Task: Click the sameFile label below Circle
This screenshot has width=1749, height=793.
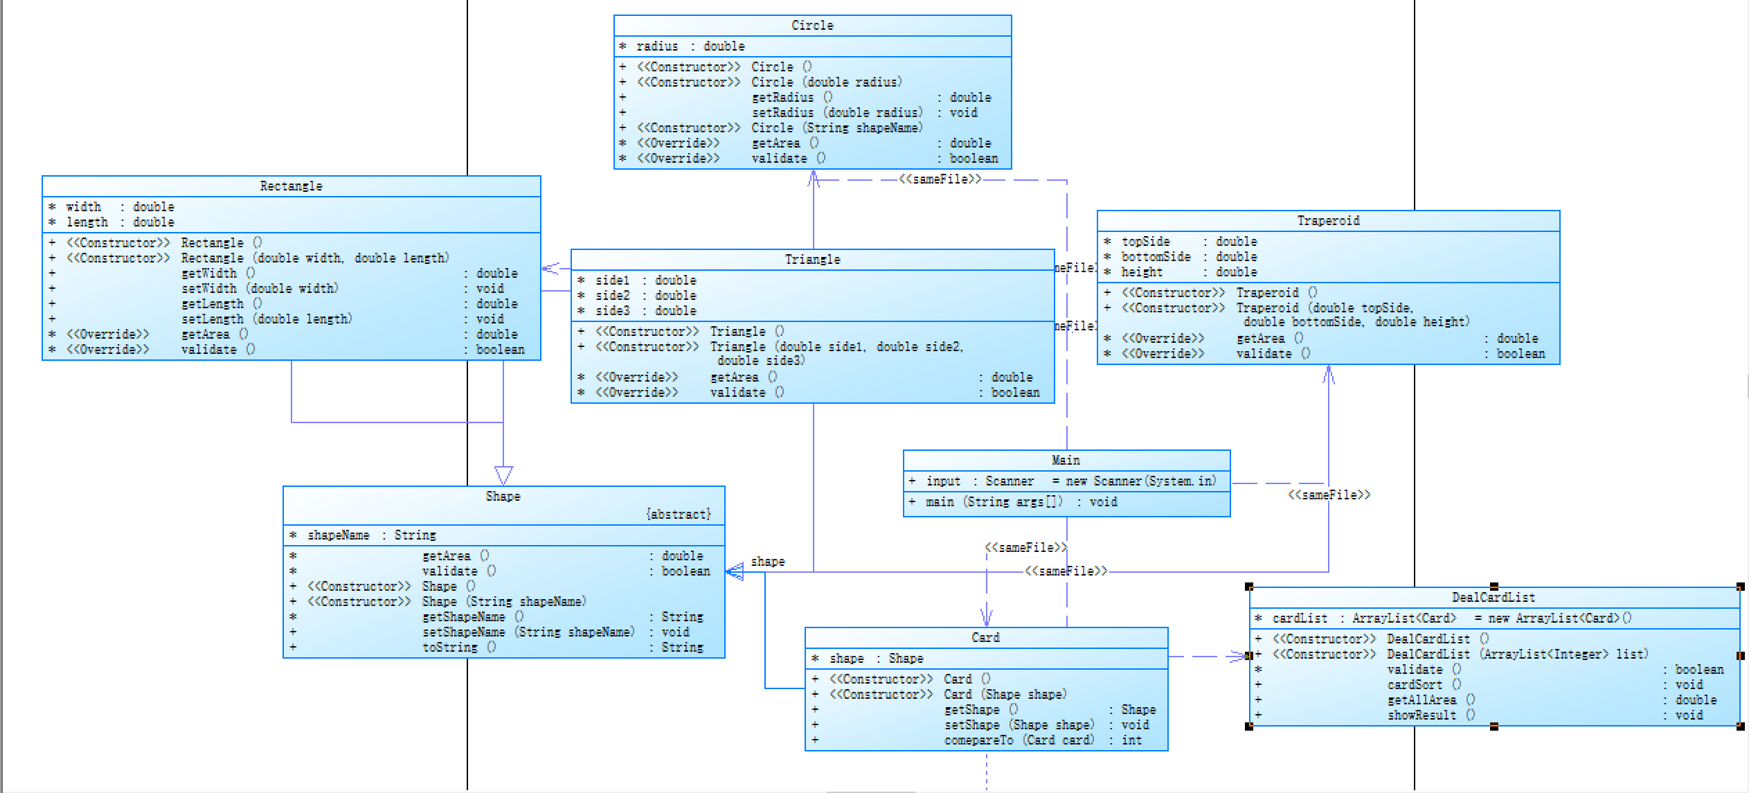Action: point(940,179)
